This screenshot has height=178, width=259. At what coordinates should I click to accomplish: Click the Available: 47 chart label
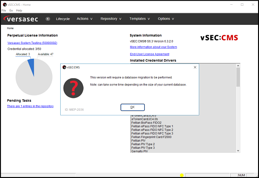point(45,54)
